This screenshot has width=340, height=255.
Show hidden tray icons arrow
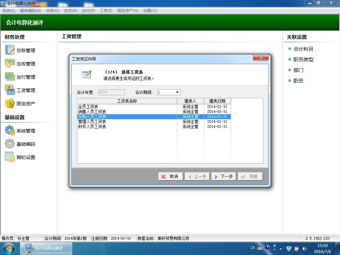click(x=281, y=249)
